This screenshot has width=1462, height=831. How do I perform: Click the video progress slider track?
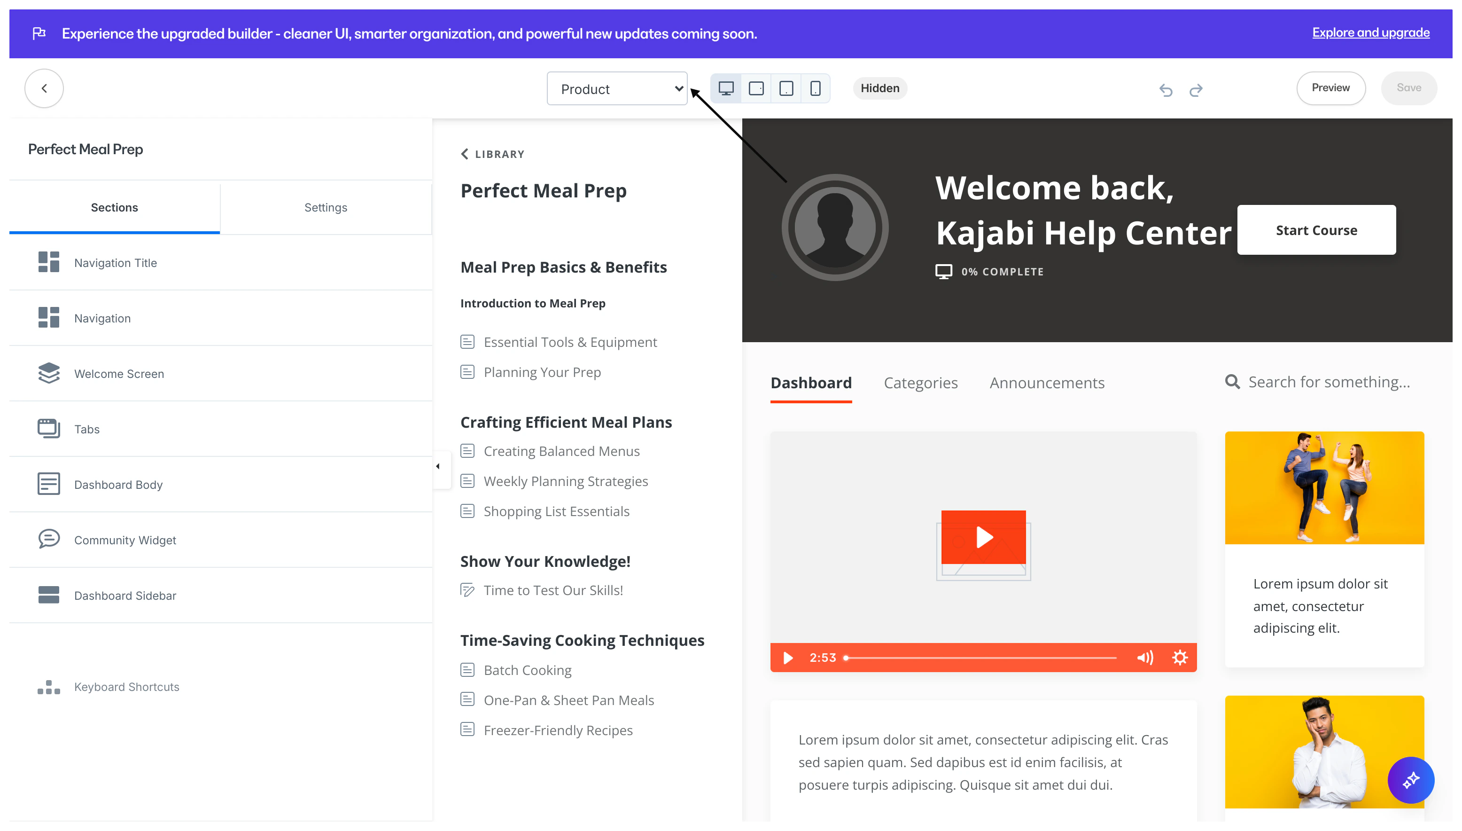[x=980, y=658]
